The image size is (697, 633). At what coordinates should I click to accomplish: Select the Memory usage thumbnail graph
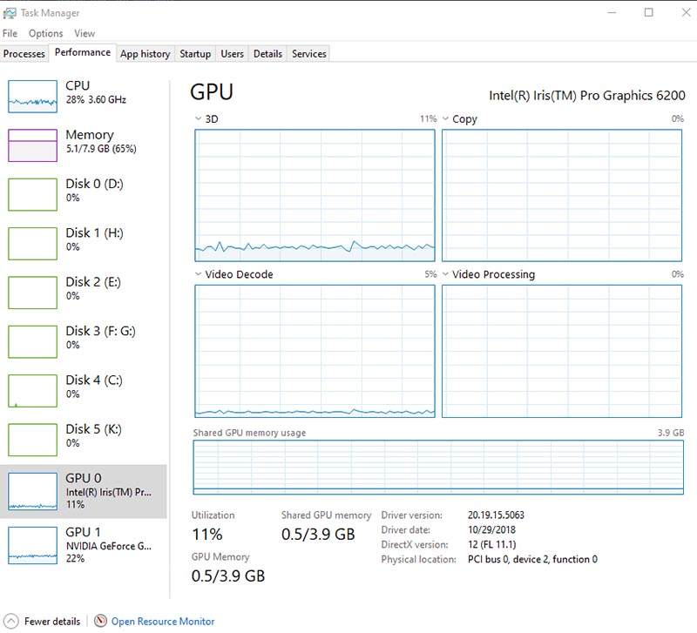point(32,145)
